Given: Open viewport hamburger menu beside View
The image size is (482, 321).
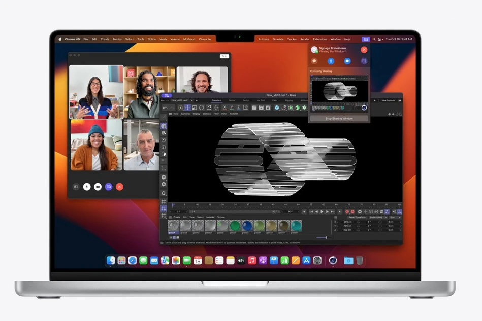Looking at the screenshot, I should (x=170, y=114).
